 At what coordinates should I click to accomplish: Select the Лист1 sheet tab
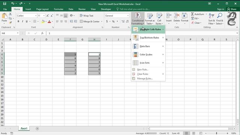pos(24,129)
